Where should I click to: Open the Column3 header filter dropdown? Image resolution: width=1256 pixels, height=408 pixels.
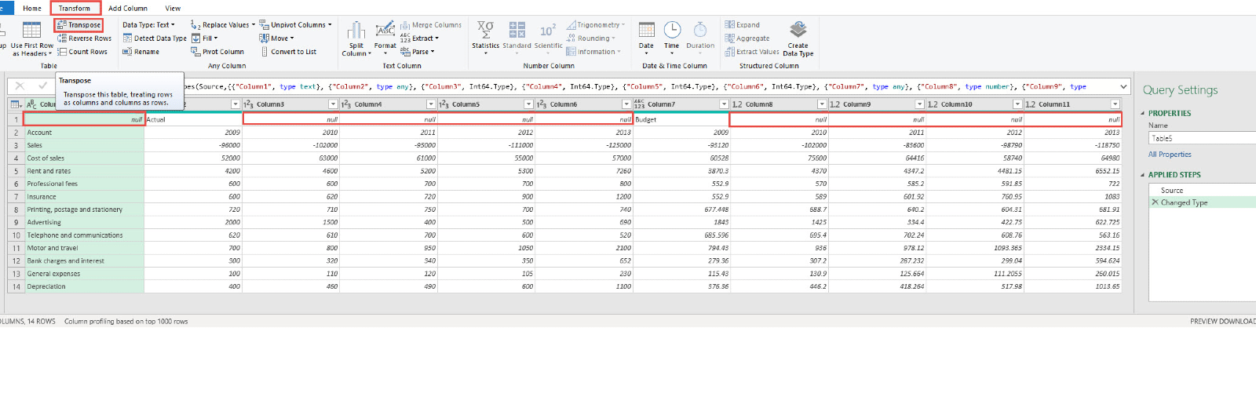[333, 104]
